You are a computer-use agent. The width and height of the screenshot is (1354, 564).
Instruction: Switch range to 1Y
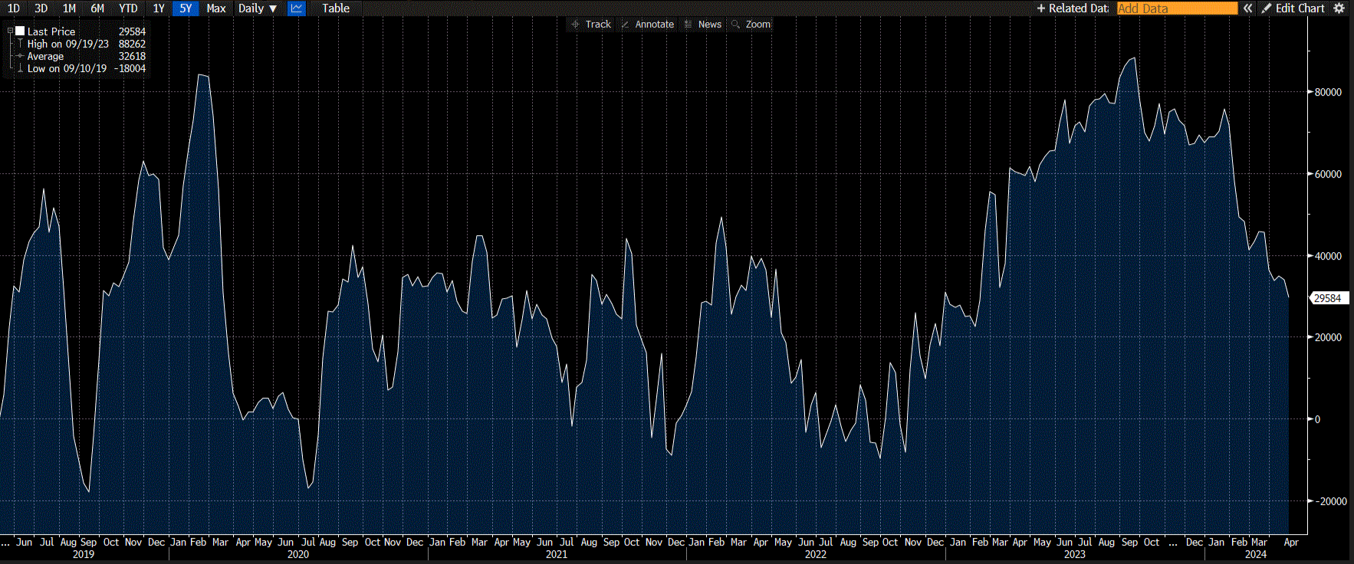(159, 8)
